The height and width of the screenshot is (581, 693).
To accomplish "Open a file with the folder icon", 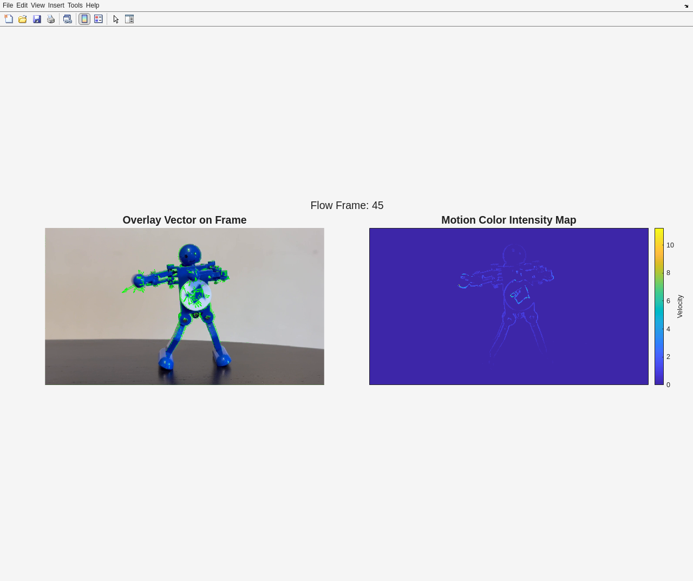I will 23,19.
